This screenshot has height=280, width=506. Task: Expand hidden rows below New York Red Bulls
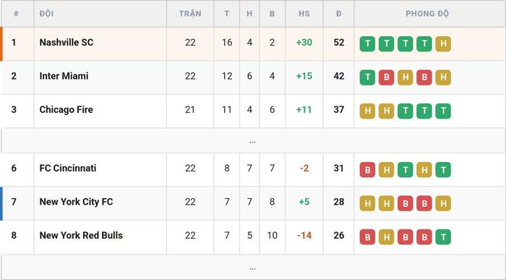click(x=253, y=268)
